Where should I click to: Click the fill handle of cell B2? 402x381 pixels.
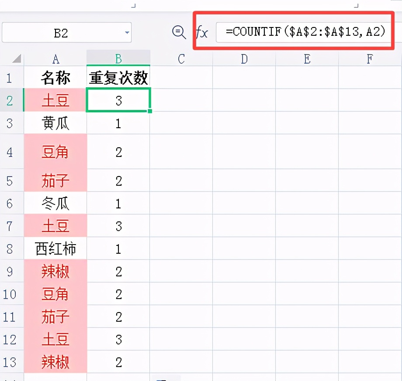(150, 111)
